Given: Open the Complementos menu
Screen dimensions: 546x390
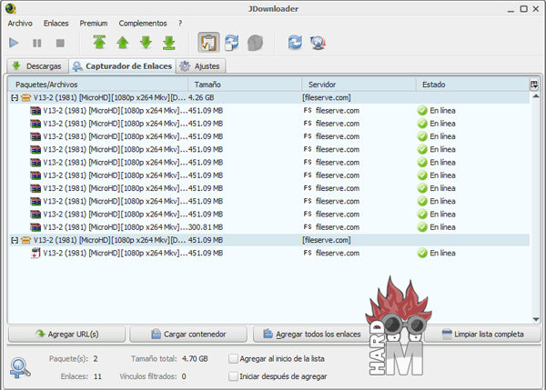Looking at the screenshot, I should [143, 24].
